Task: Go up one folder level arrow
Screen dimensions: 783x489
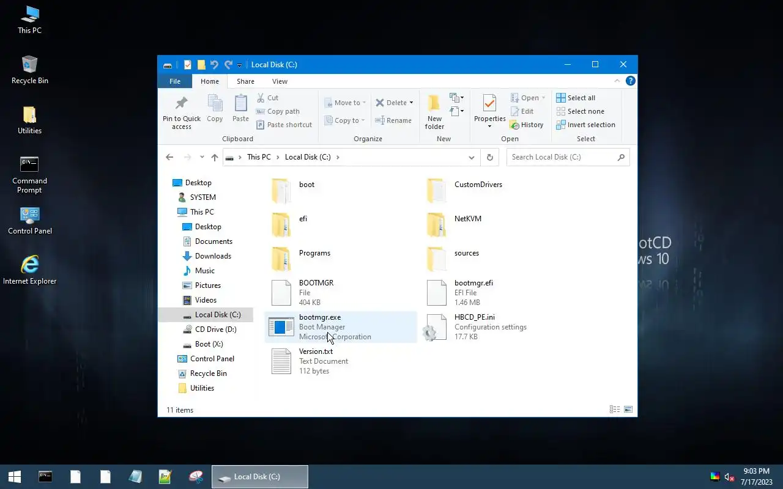Action: click(215, 157)
